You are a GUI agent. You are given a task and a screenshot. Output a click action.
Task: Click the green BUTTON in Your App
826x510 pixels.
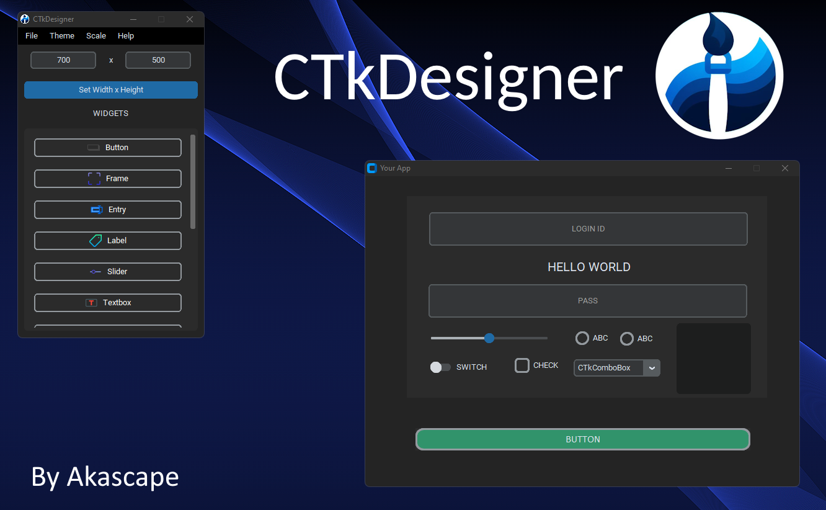click(583, 439)
